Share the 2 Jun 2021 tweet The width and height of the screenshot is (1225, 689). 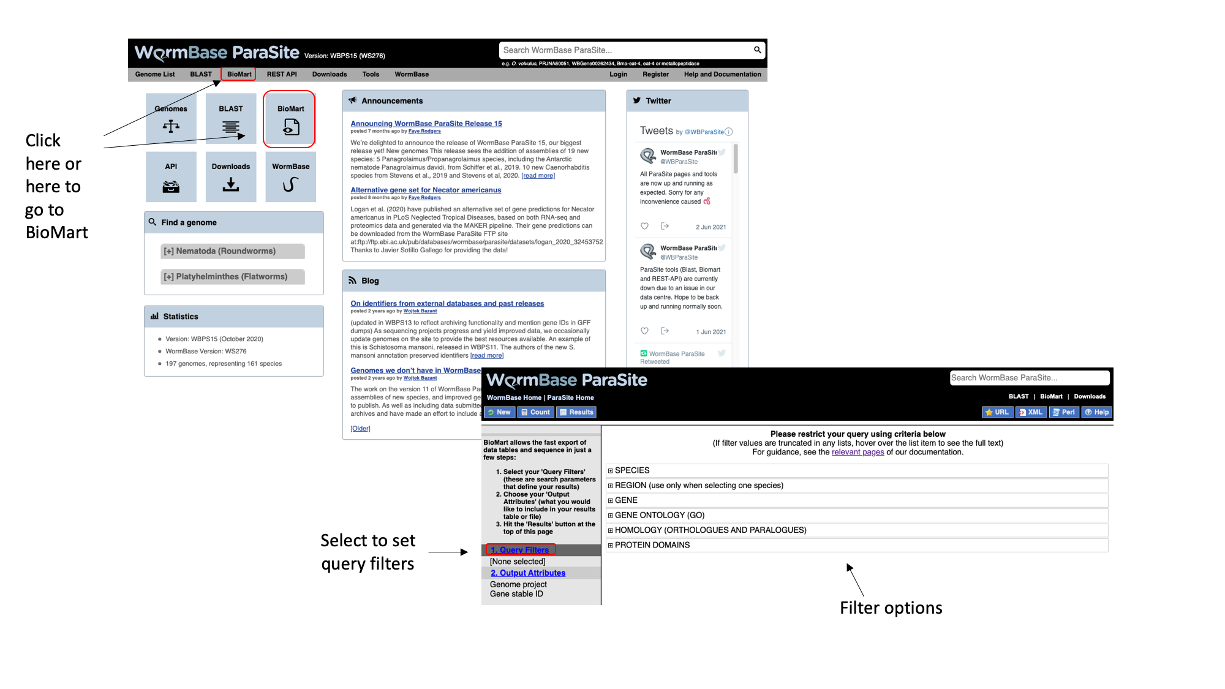click(665, 226)
